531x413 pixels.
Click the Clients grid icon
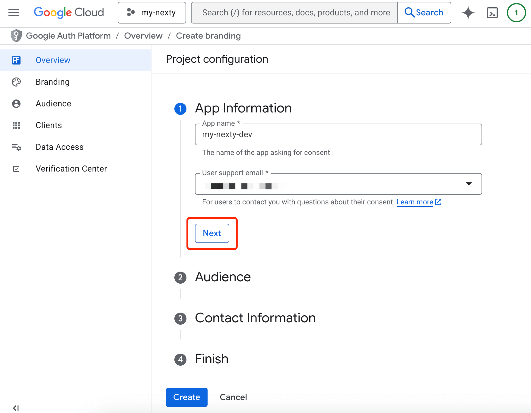point(16,125)
